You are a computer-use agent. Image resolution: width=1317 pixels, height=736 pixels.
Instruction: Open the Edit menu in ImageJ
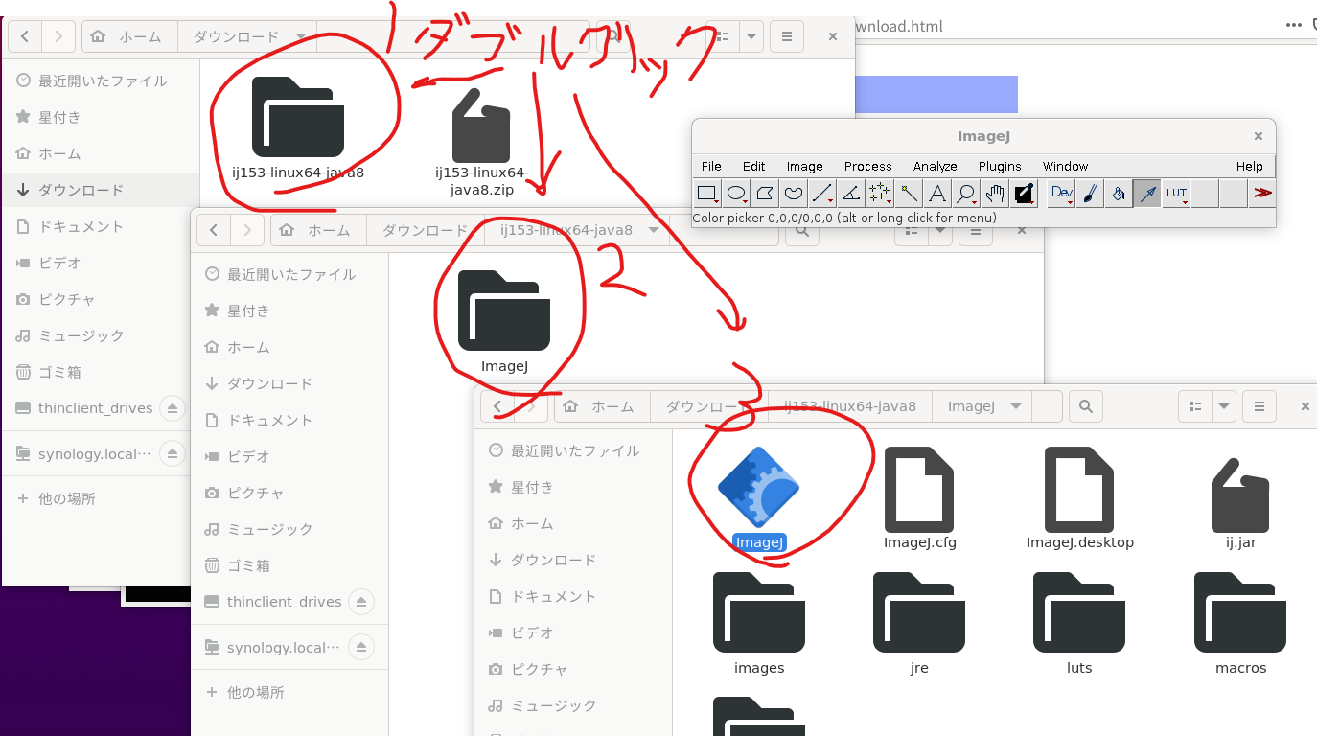pyautogui.click(x=754, y=166)
